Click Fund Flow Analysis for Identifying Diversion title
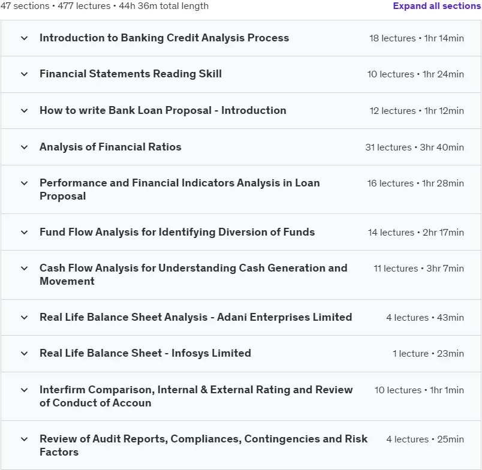The height and width of the screenshot is (470, 482). [x=177, y=232]
